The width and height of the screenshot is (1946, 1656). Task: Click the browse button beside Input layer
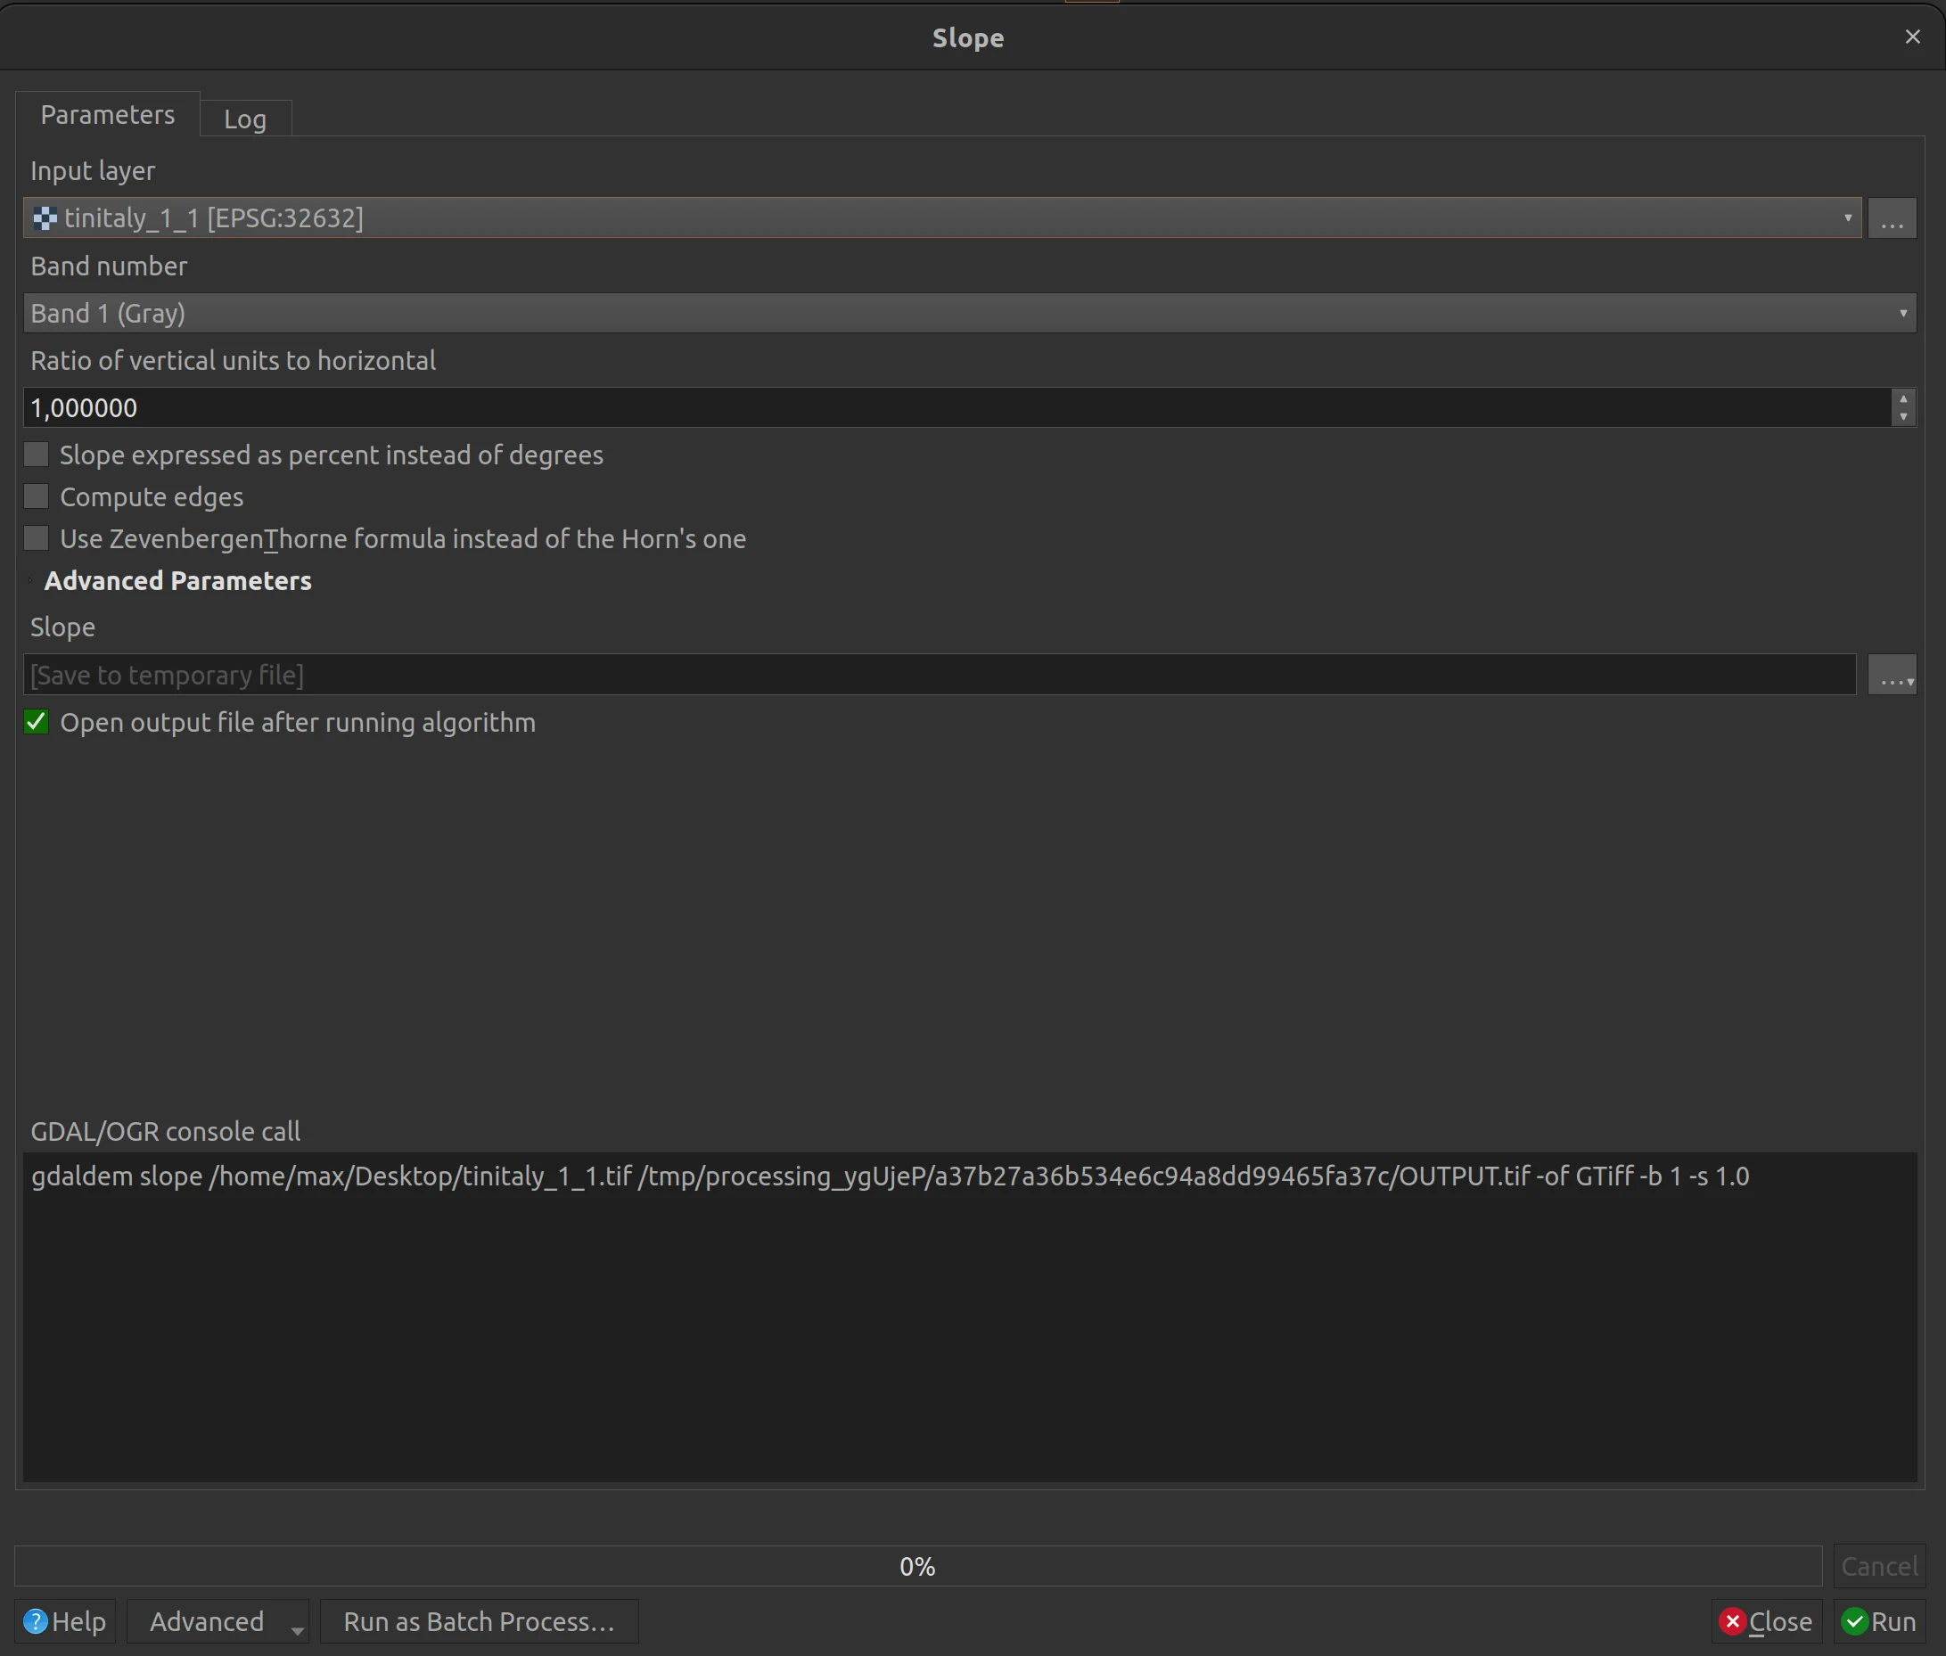click(1892, 217)
